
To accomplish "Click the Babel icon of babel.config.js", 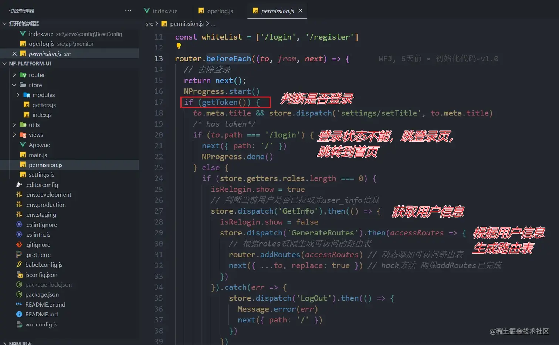I will click(x=19, y=265).
